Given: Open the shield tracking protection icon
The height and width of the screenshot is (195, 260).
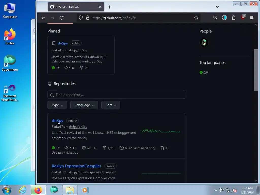Looking at the screenshot, I should [81, 18].
